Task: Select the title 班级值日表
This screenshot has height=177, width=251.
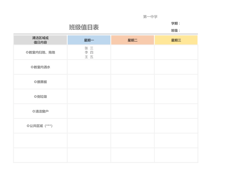Action: point(84,27)
